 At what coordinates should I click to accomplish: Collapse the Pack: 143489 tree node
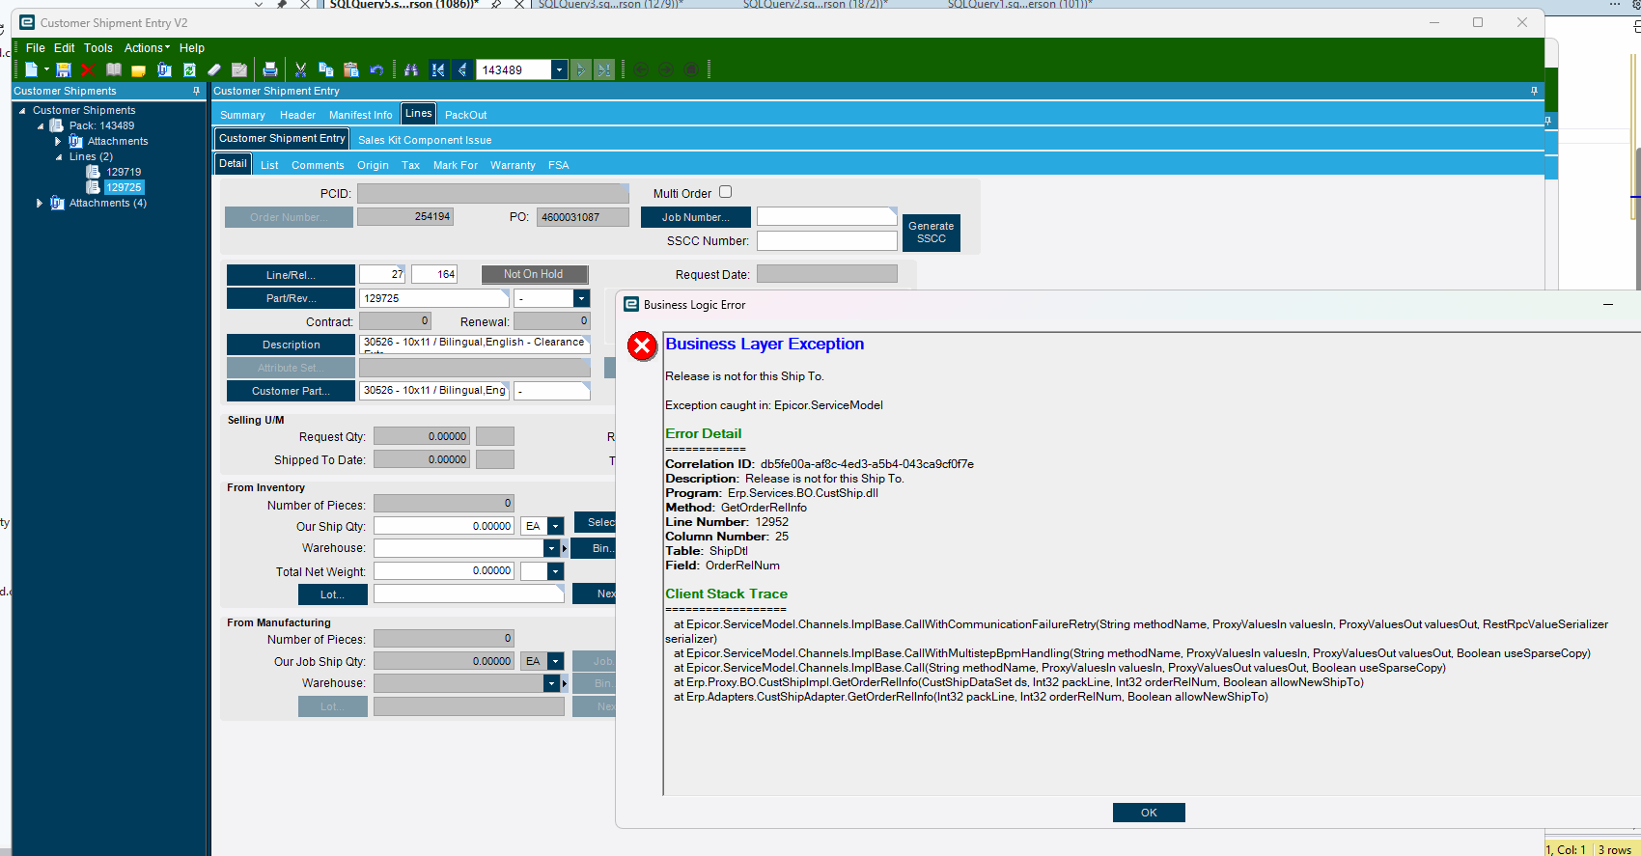(x=41, y=126)
